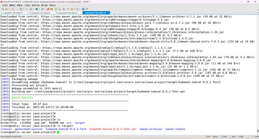Viewport: 259px width, 139px height.
Task: Click the Find magnifier toolbar icon
Action: 27,9
